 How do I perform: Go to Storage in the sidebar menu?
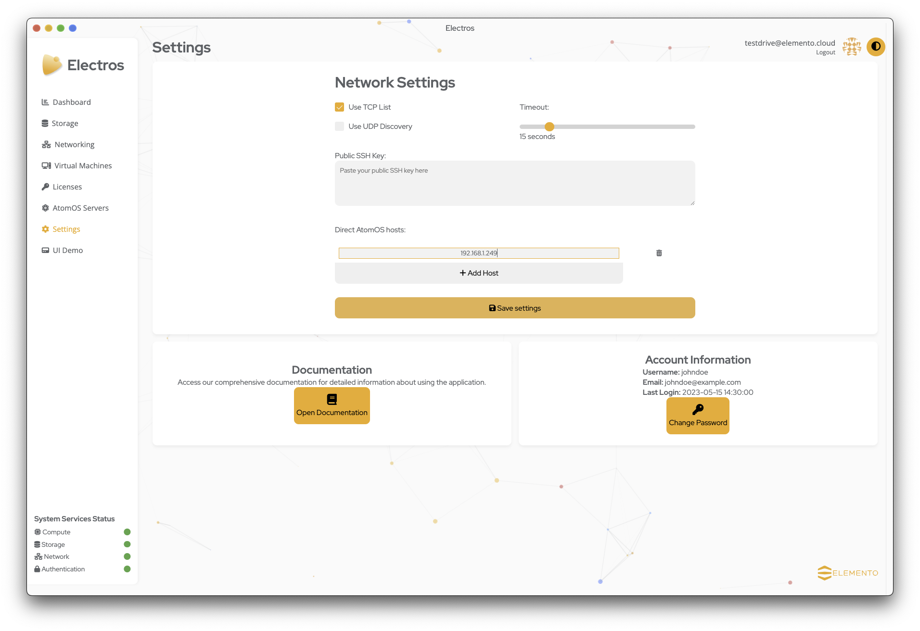point(60,123)
